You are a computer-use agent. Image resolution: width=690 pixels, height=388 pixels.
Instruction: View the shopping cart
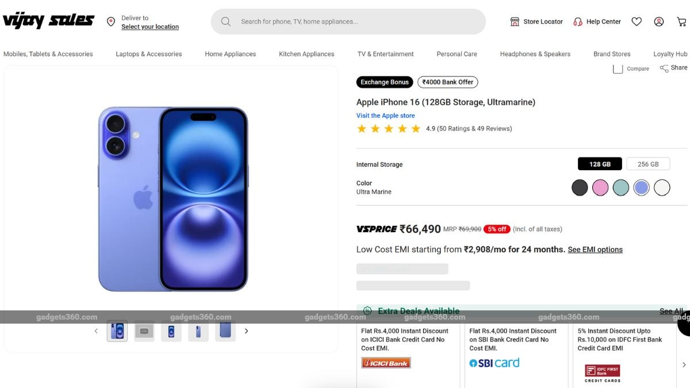[681, 21]
